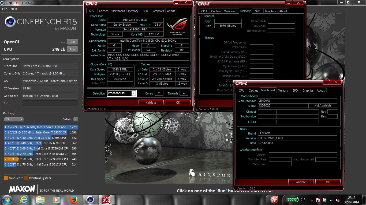Viewport: 366px width, 205px height.
Task: Open About tab in Processor CPU-Z window
Action: (171, 11)
